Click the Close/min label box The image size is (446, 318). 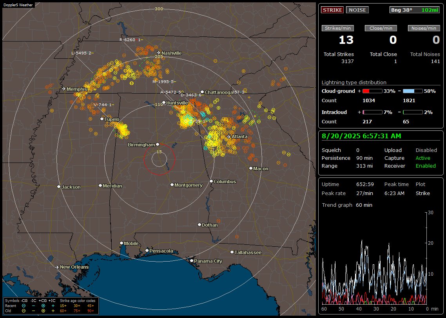[381, 28]
